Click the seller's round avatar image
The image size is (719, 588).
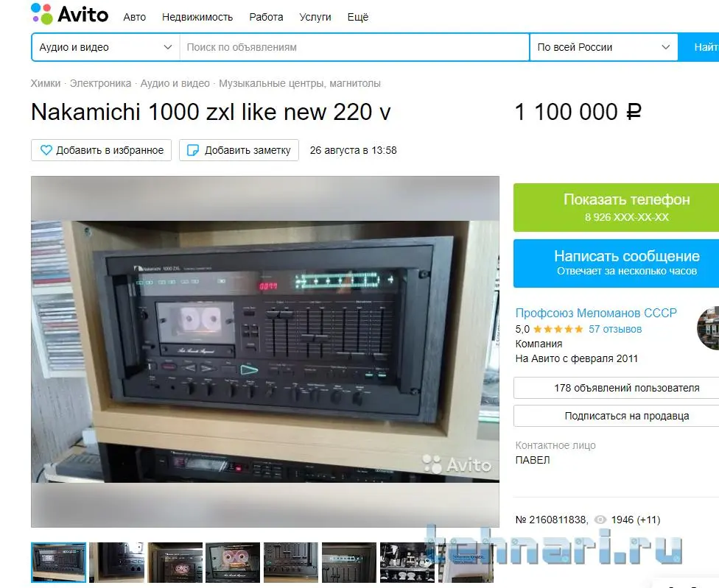[x=708, y=328]
